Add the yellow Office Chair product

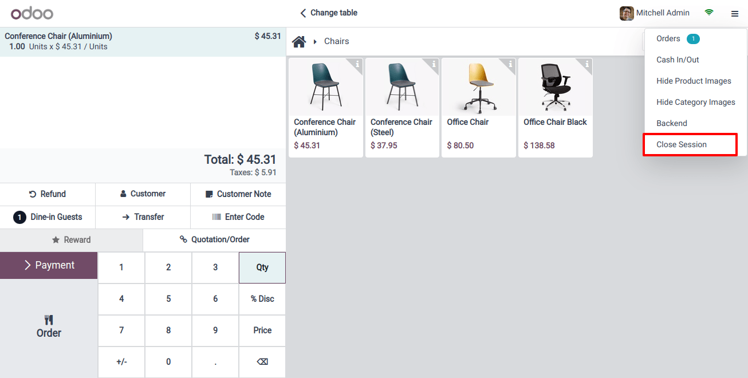click(478, 107)
